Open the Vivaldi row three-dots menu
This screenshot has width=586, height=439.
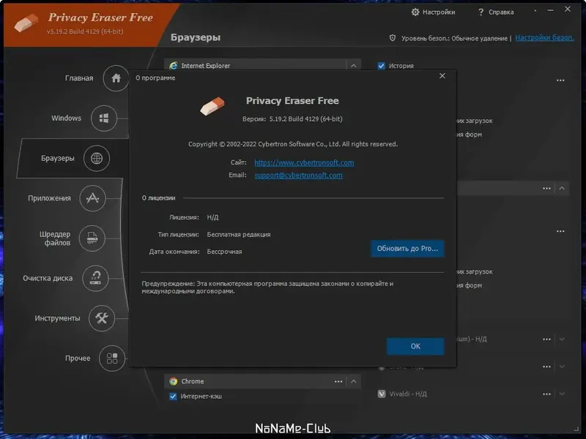(x=546, y=394)
